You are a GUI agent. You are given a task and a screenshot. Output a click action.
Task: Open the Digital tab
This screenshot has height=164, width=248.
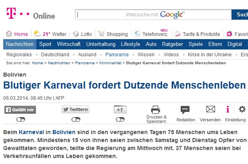(235, 44)
